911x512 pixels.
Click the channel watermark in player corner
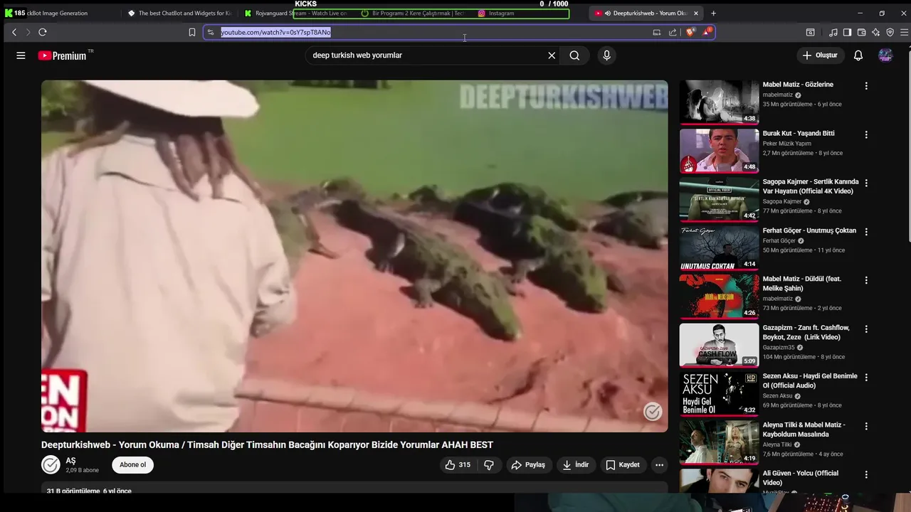[x=653, y=411]
